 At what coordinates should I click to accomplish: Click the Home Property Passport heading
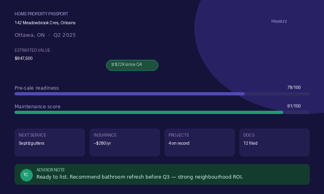tap(41, 14)
